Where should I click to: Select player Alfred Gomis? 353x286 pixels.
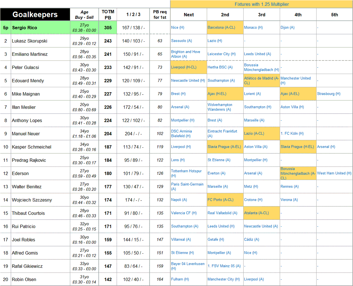pyautogui.click(x=25, y=253)
